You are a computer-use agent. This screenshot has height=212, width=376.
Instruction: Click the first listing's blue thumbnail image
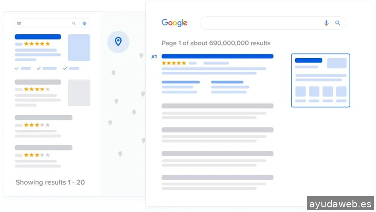pos(79,47)
